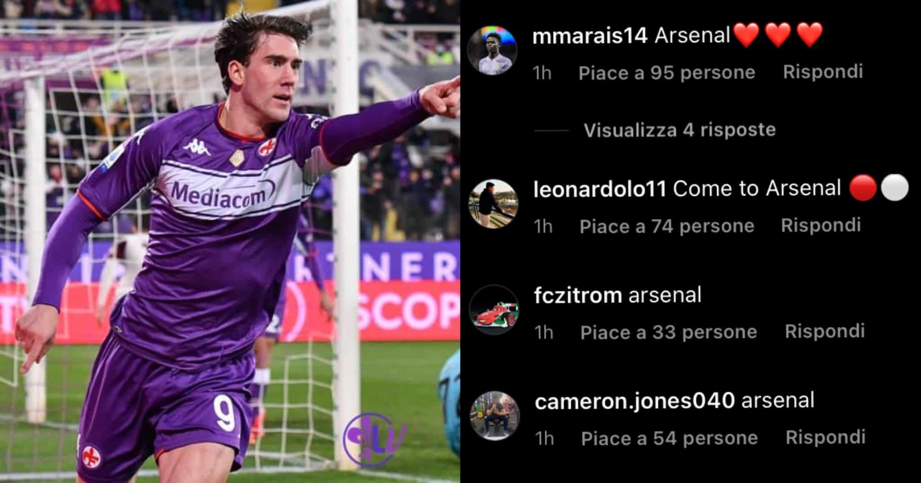Reply to leonardolo11's comment with Rispondi

pos(821,225)
